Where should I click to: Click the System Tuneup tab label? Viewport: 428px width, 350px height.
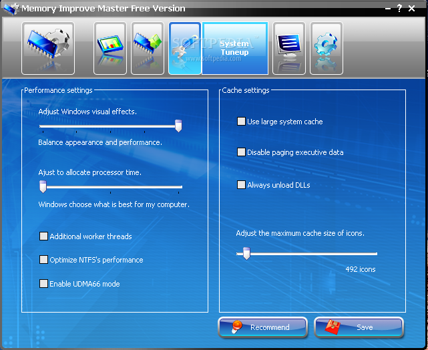235,48
